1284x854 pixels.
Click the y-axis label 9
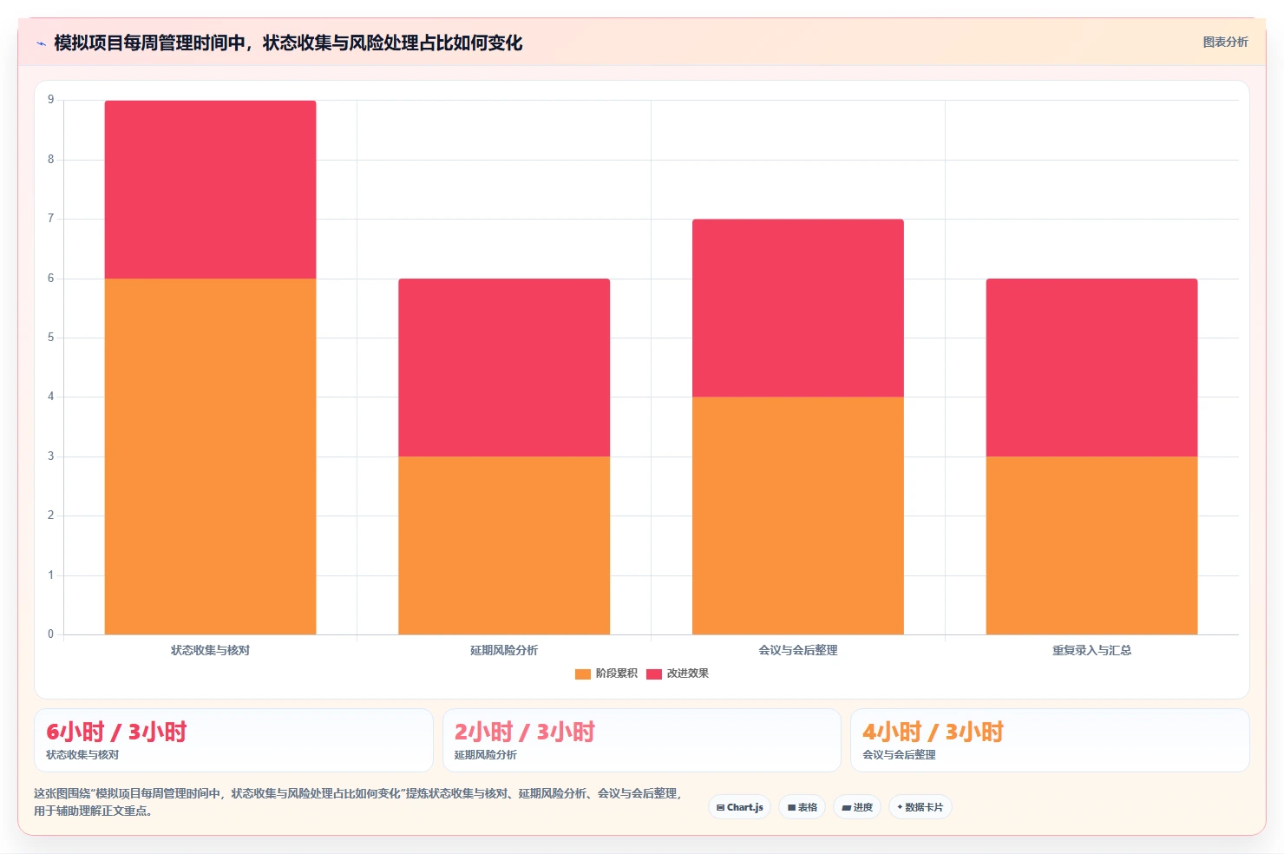[x=50, y=100]
